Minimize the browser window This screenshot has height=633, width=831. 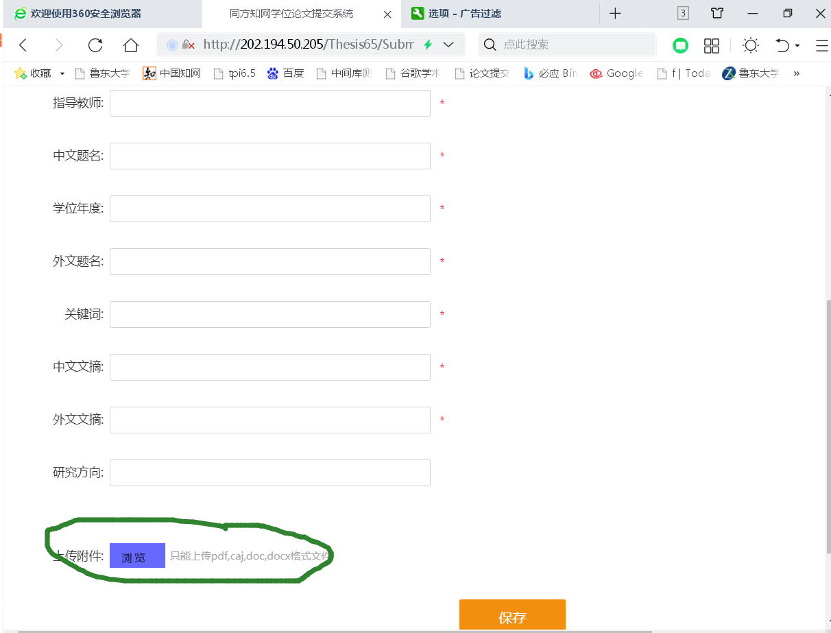tap(753, 13)
